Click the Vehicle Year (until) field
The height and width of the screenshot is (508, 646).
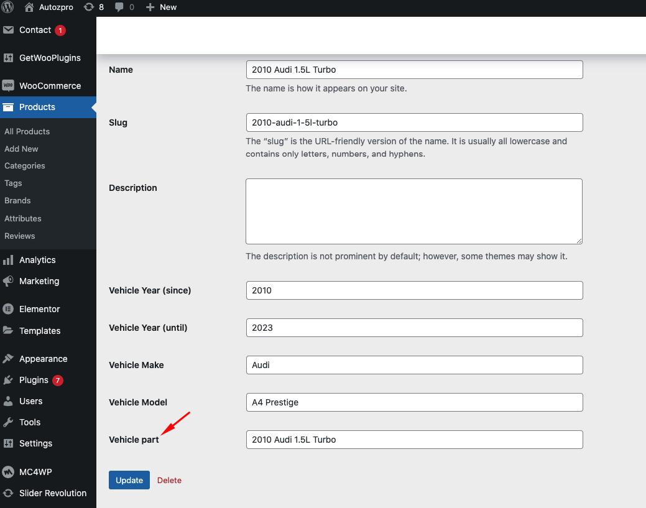pyautogui.click(x=415, y=328)
